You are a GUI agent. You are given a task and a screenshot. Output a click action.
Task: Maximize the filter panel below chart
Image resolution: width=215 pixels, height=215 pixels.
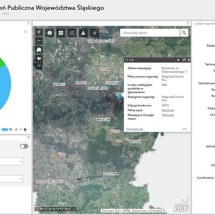click(x=28, y=137)
